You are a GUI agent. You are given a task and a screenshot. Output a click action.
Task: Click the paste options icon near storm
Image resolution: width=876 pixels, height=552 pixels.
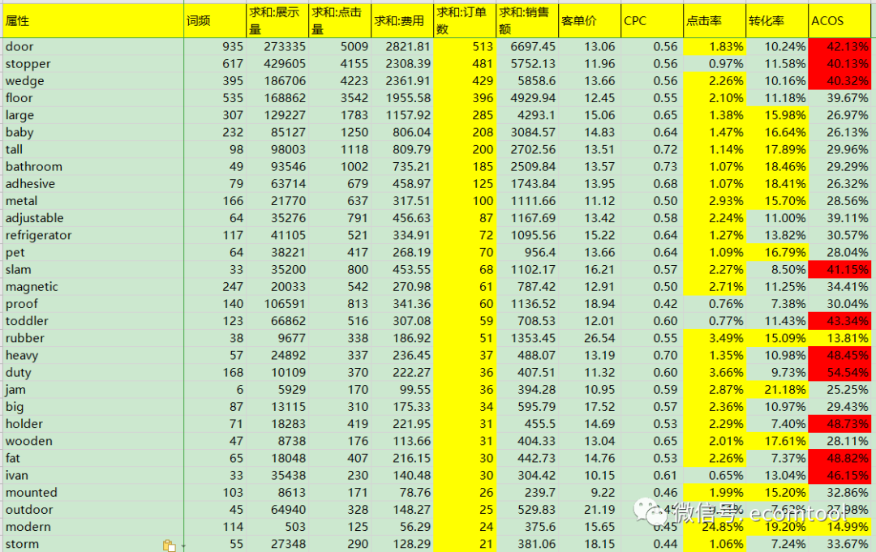[x=169, y=546]
